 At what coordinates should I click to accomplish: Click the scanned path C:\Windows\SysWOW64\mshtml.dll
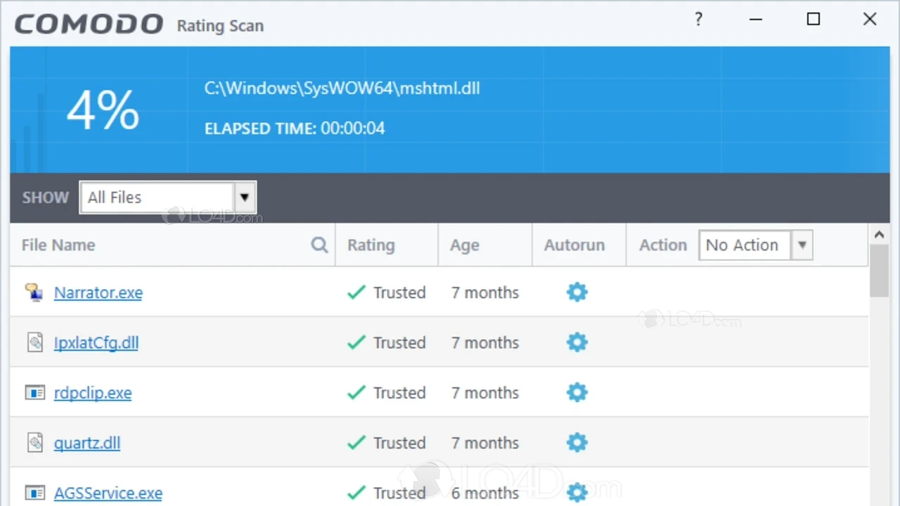[x=342, y=89]
